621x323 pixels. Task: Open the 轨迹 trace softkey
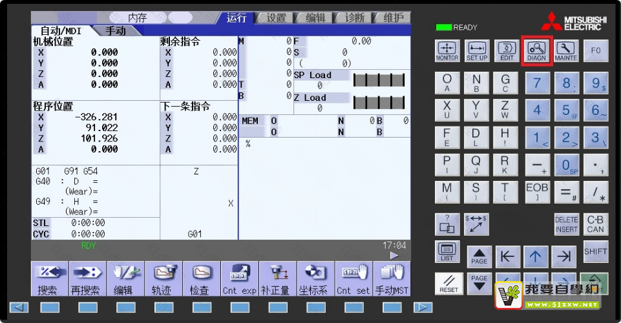162,278
